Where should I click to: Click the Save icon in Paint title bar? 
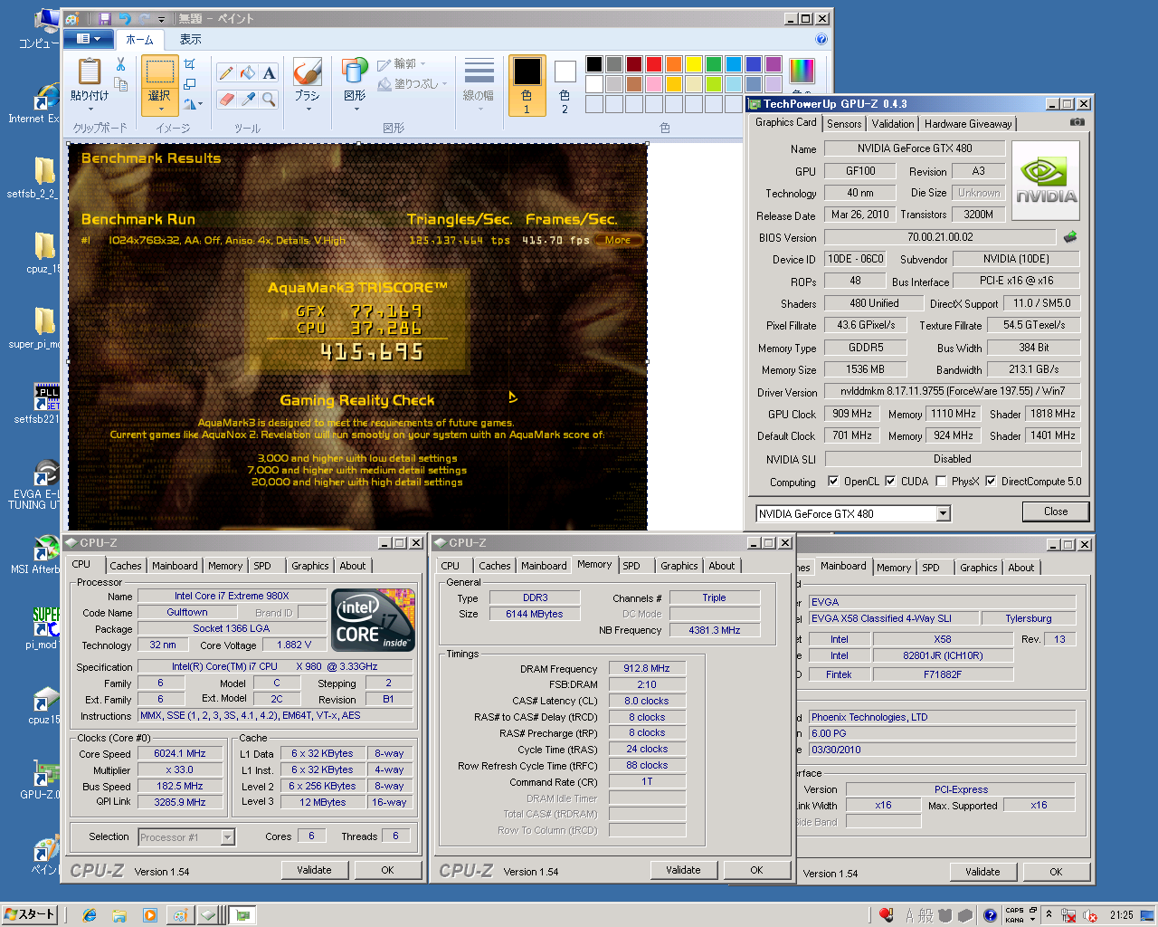(105, 18)
